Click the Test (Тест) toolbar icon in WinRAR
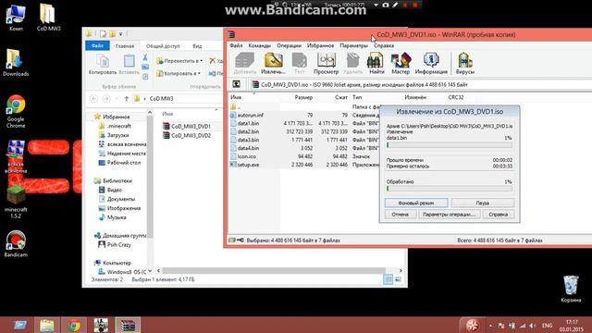Image resolution: width=592 pixels, height=333 pixels. tap(299, 63)
